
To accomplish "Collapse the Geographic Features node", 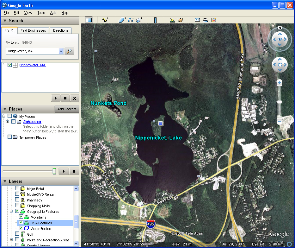I will click(11, 211).
